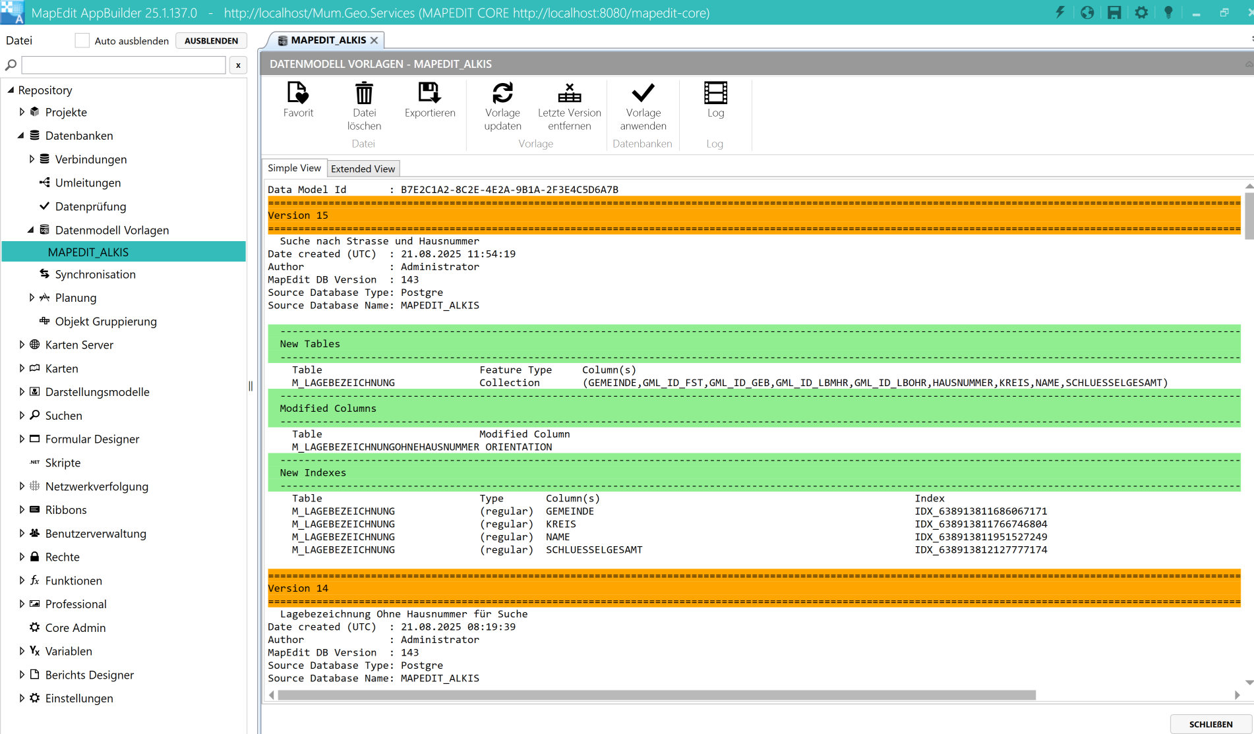The width and height of the screenshot is (1254, 734).
Task: Click the Vorlage updaten refresh icon
Action: click(x=502, y=94)
